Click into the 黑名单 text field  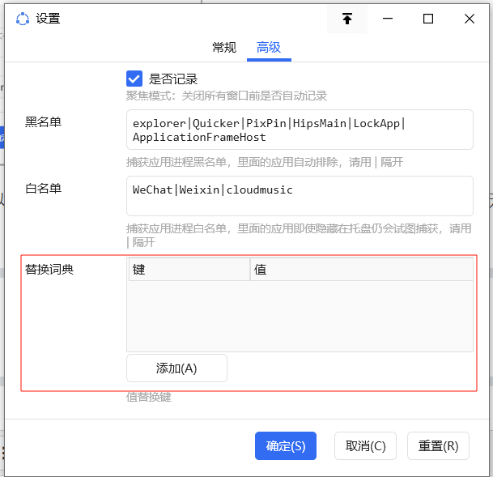(300, 130)
